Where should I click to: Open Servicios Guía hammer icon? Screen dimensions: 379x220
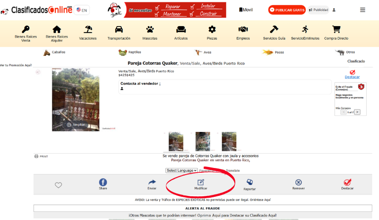274,29
